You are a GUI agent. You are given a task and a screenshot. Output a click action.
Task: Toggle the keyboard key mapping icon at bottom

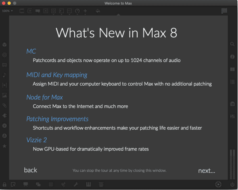tap(101, 184)
